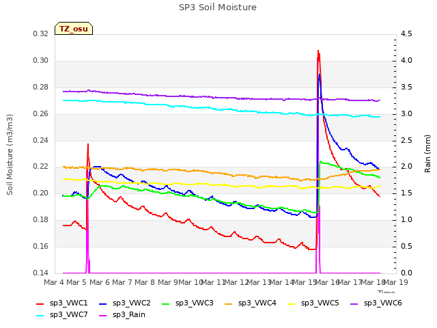Click the 4.5 right axis value
The image size is (437, 328).
tap(406, 34)
